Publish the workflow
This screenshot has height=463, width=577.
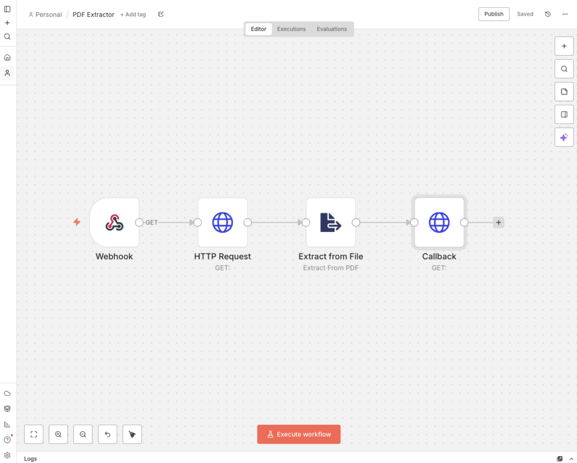tap(494, 14)
